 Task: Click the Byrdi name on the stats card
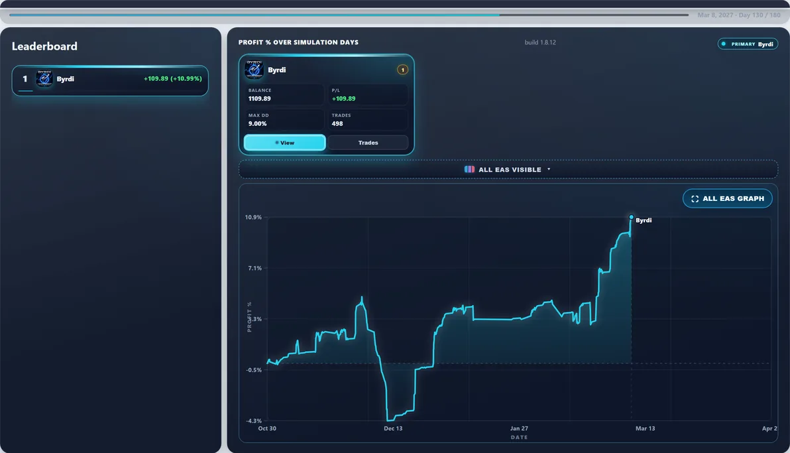tap(276, 70)
